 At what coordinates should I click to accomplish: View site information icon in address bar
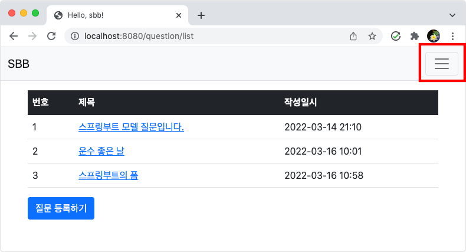[74, 36]
